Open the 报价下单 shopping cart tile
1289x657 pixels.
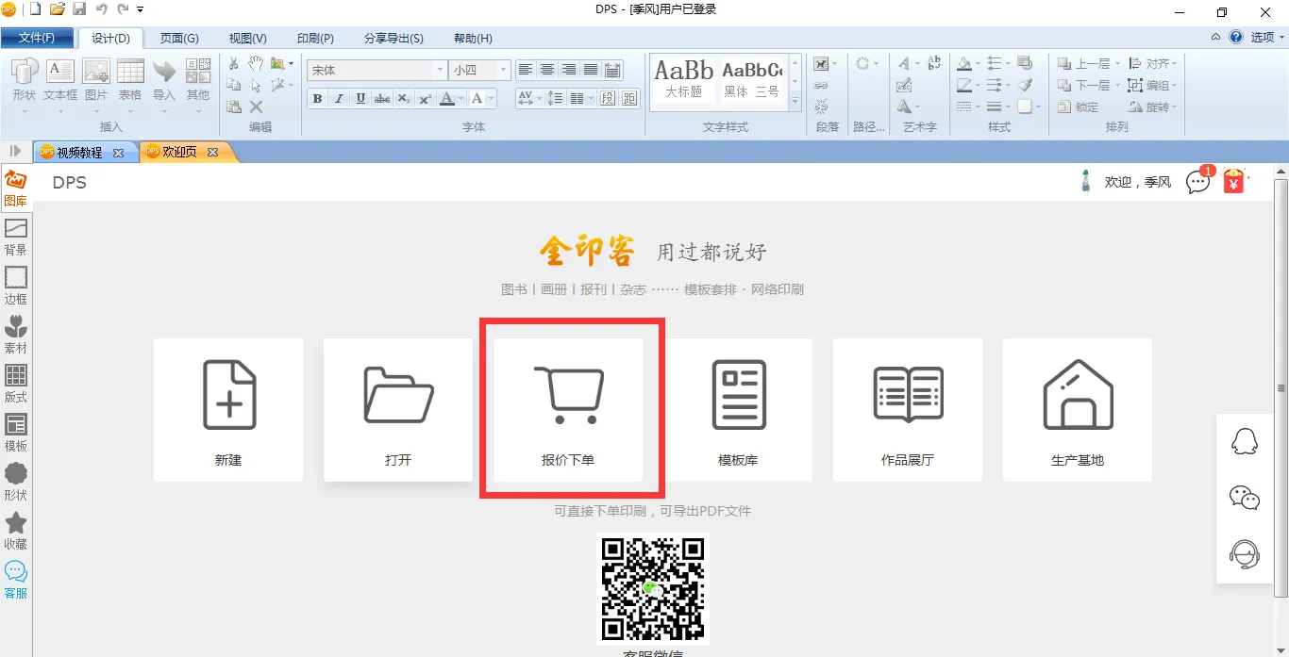(x=568, y=409)
